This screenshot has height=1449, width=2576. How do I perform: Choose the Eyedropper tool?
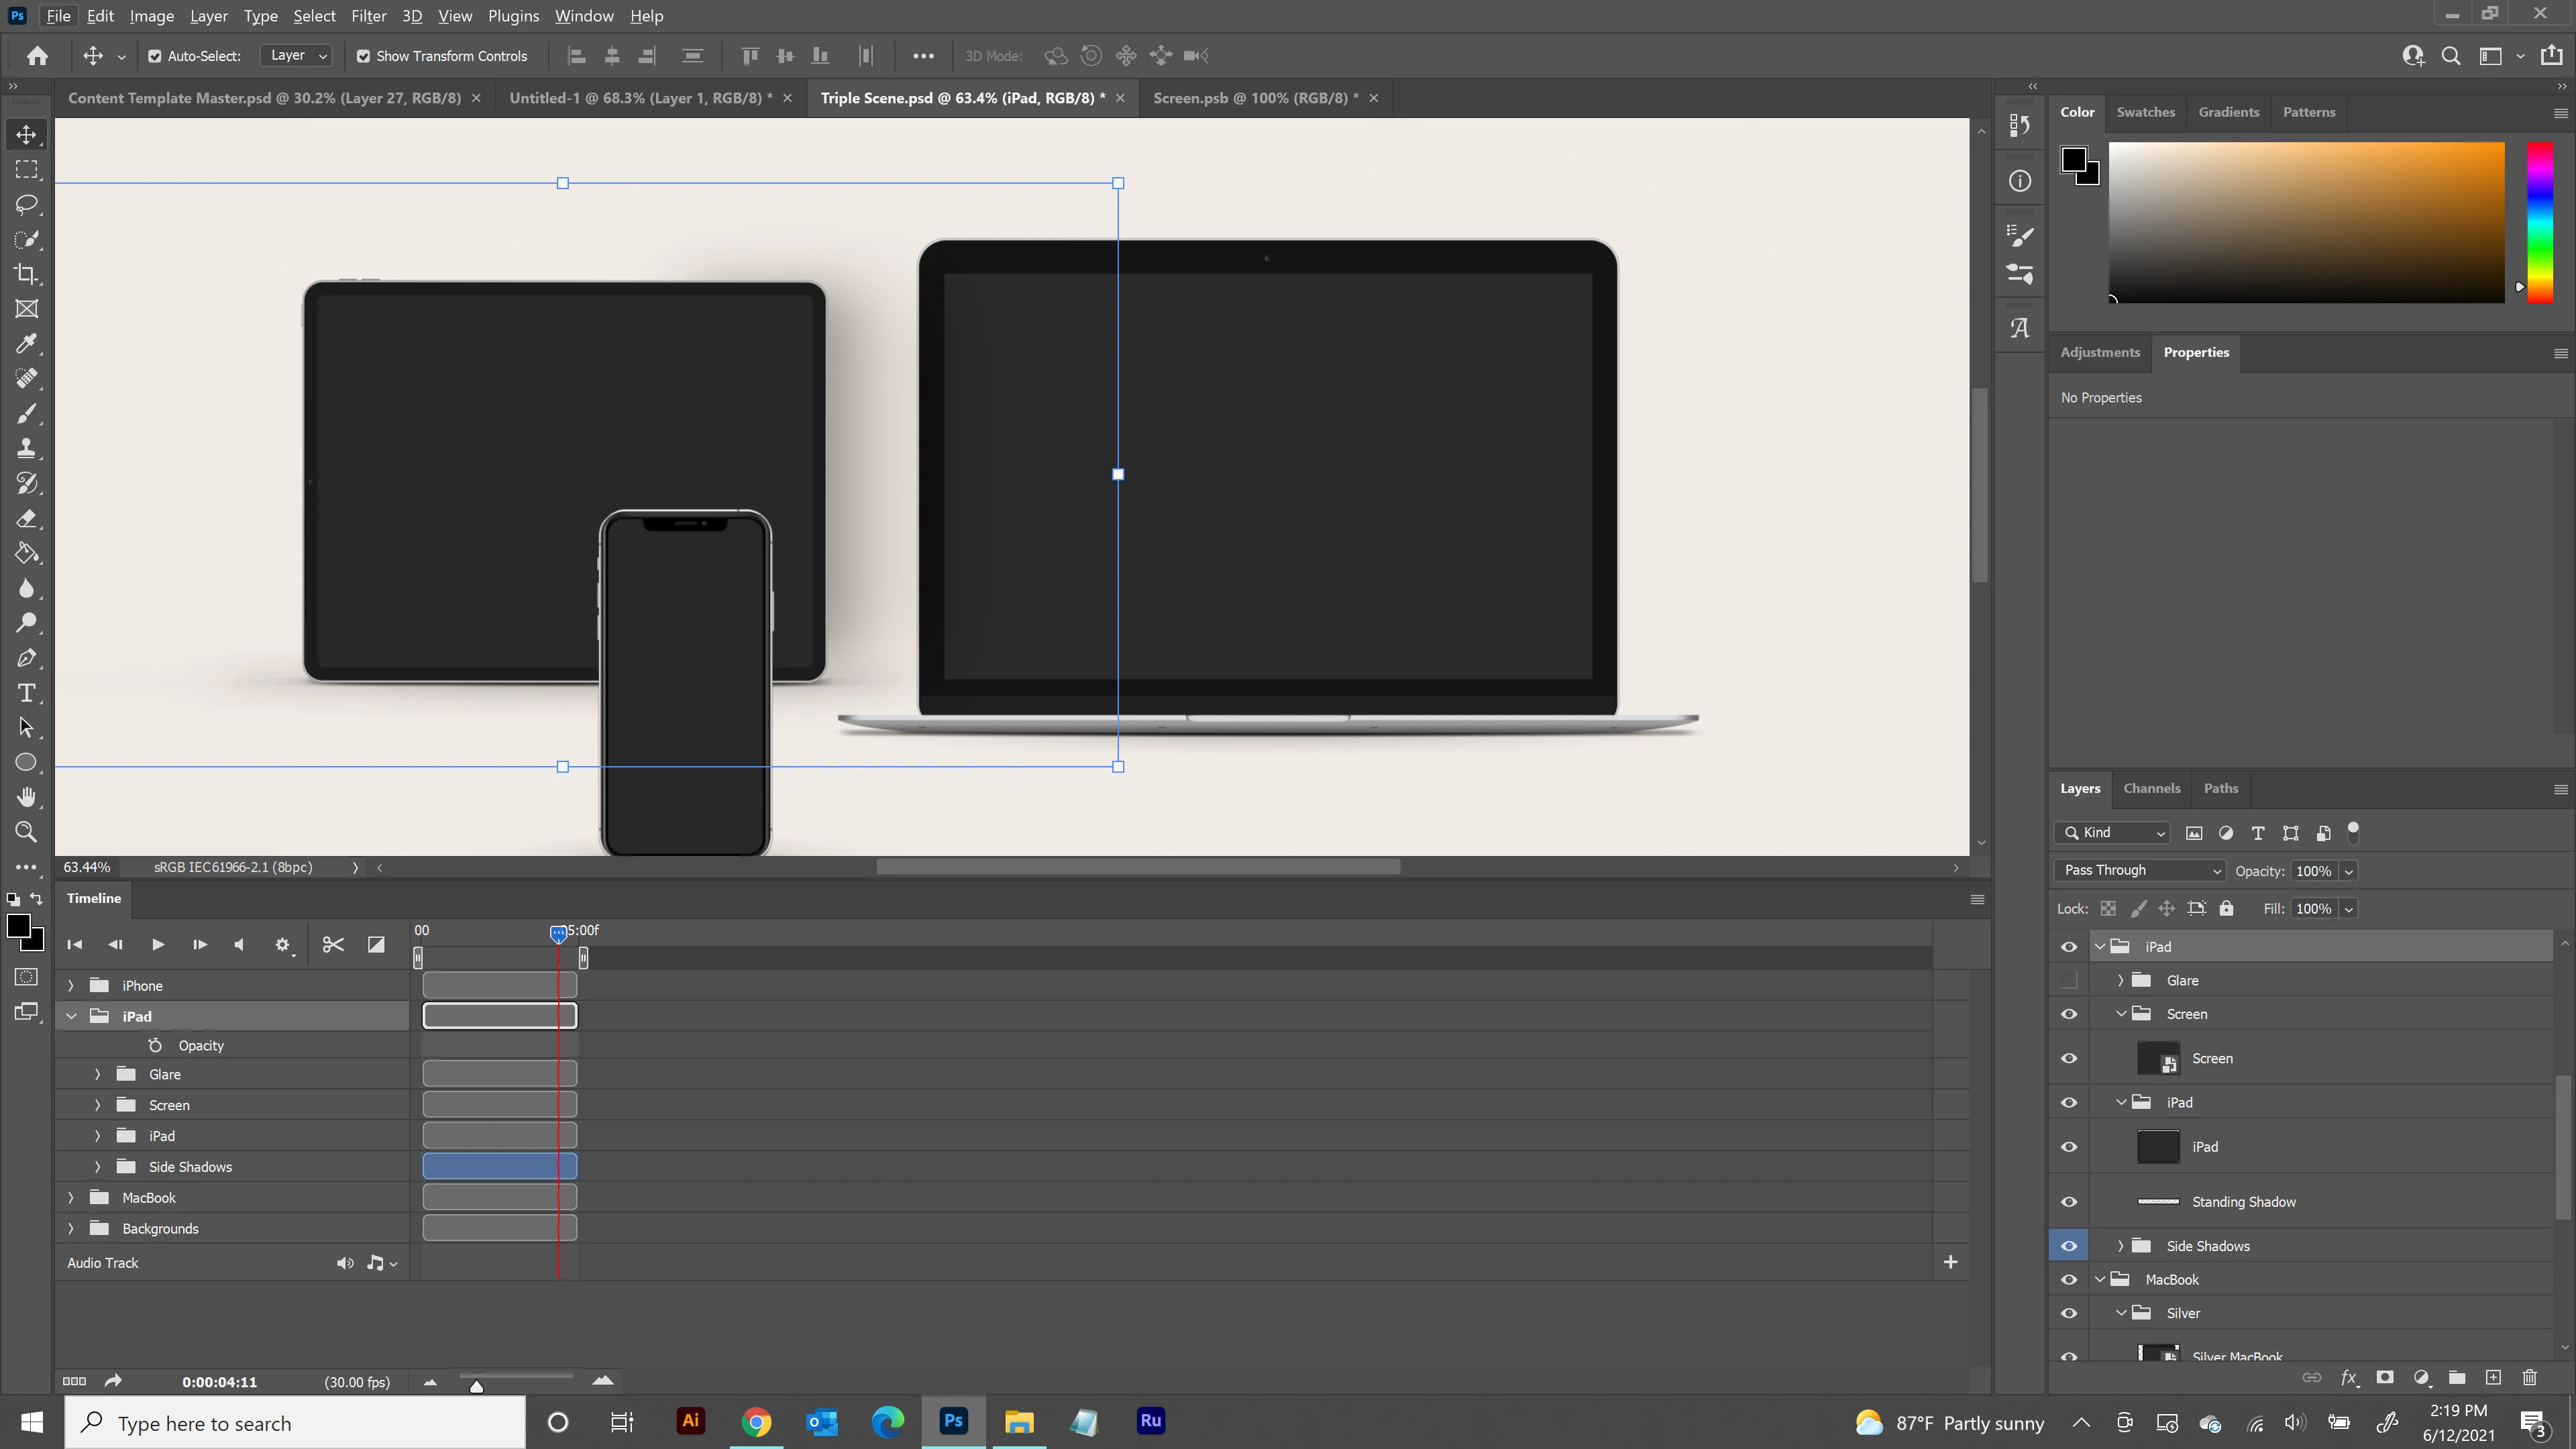coord(27,344)
